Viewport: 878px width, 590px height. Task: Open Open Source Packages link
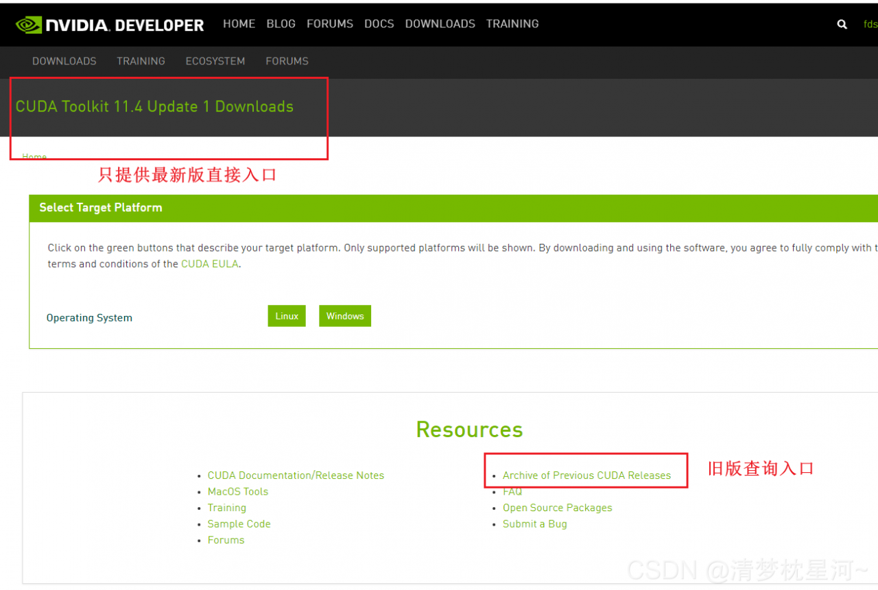(x=558, y=508)
